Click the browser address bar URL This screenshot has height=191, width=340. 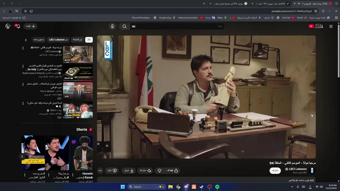click(292, 11)
